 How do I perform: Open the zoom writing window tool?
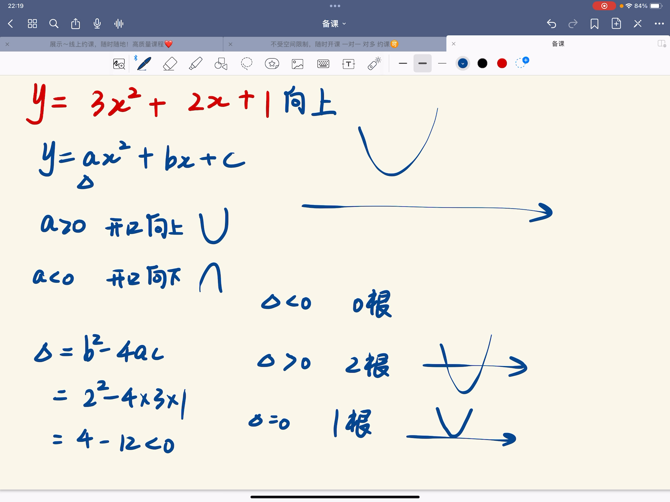coord(119,64)
